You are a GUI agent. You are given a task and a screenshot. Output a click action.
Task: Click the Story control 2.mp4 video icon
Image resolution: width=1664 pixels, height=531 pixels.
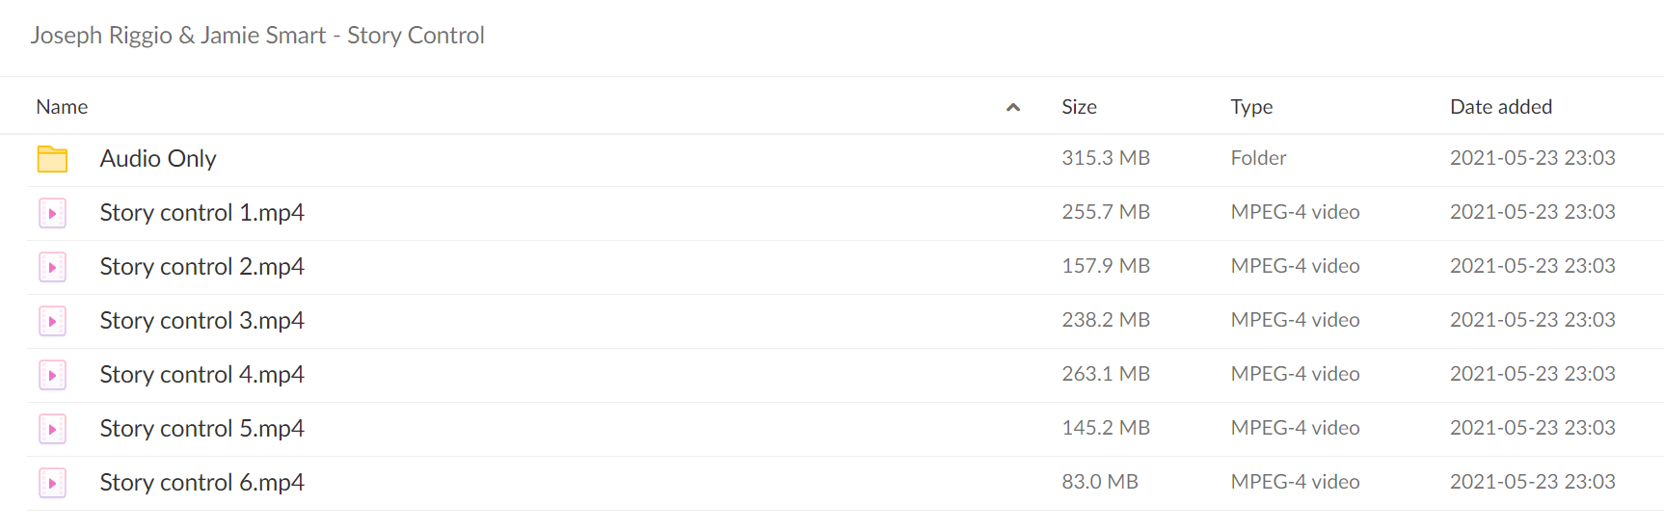(52, 267)
